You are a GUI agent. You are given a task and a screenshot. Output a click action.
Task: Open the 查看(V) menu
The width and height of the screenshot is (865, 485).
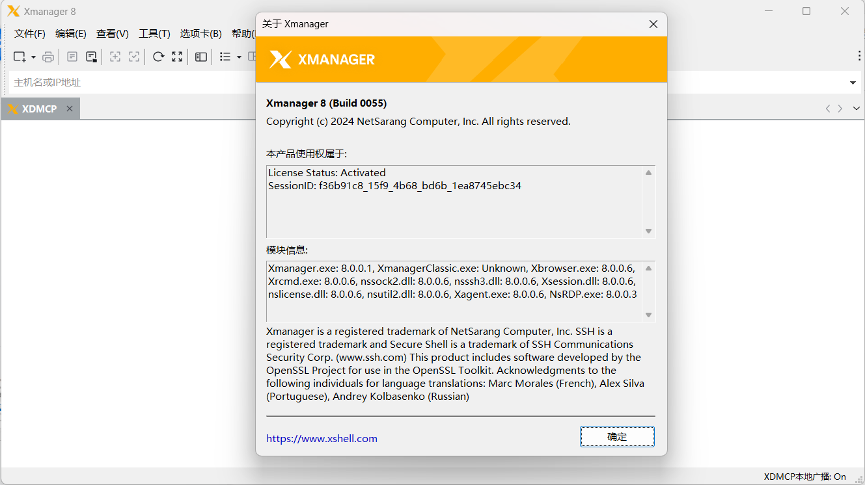(x=113, y=34)
